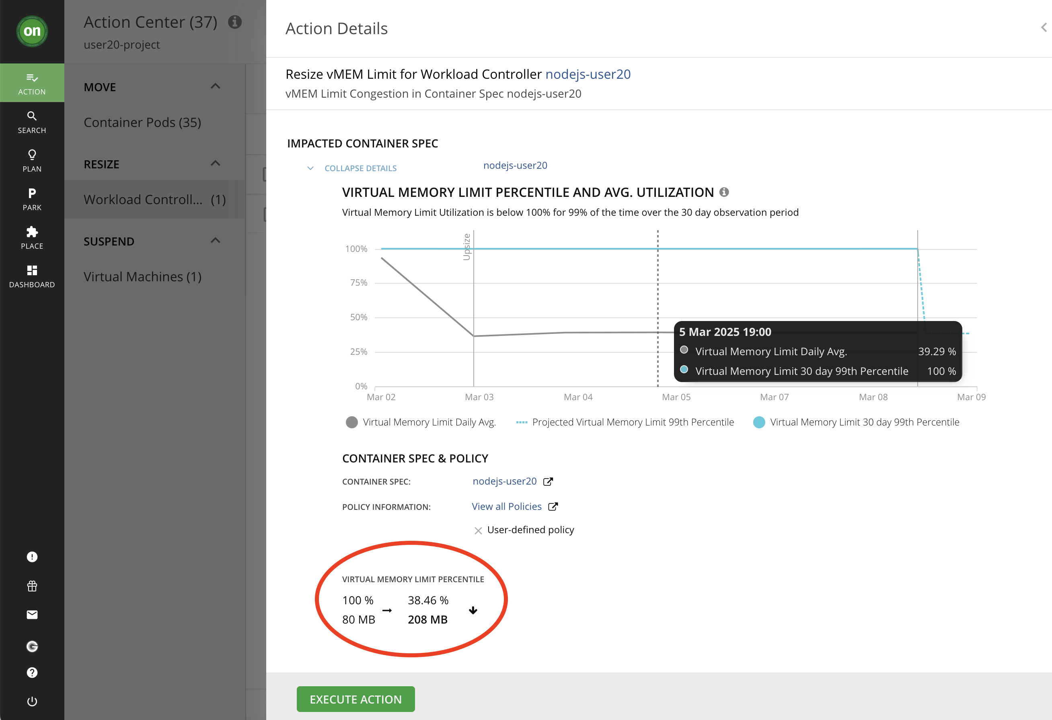Toggle Virtual Memory Limit Daily Avg. legend swatch

[x=352, y=422]
